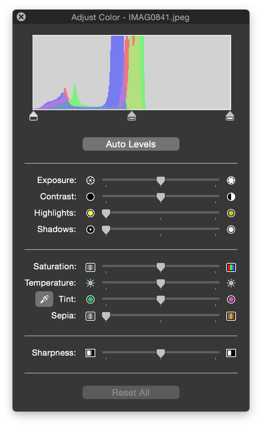Click the black point marker below the histogram

(33, 116)
